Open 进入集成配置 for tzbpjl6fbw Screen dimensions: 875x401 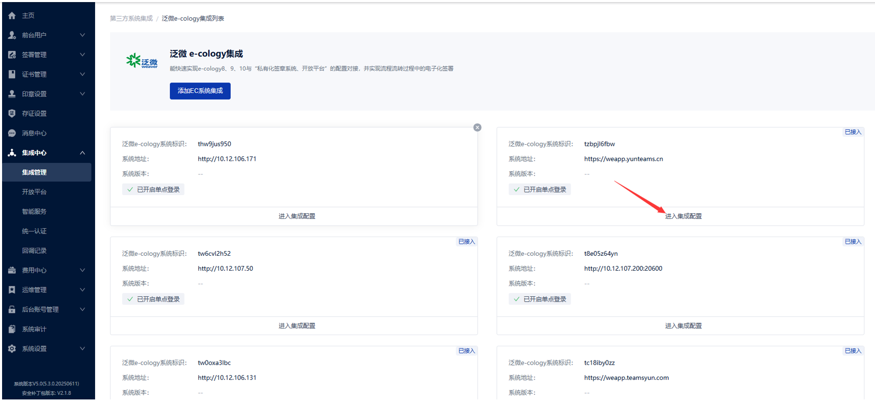click(x=683, y=216)
